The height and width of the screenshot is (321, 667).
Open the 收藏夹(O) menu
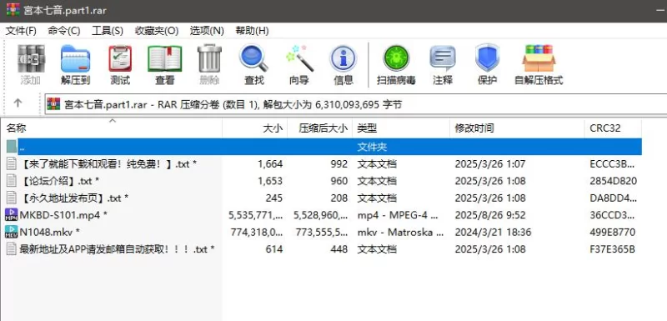(157, 31)
